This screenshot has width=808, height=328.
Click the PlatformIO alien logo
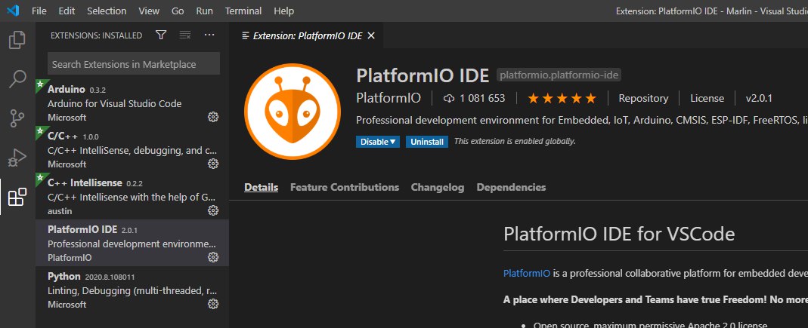[293, 112]
